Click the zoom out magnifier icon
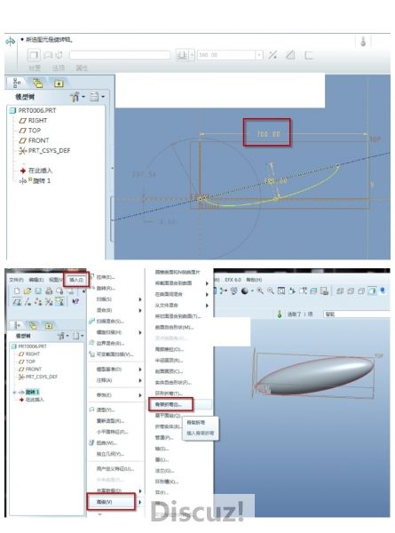Screen dimensions: 395x533 point(271,290)
